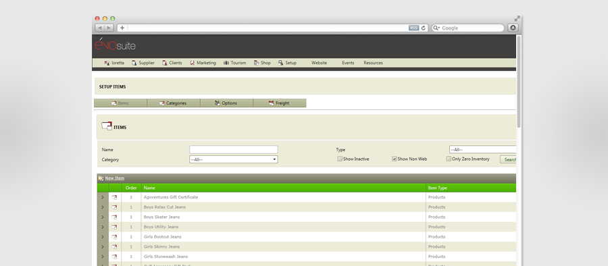Toggle fullscreen with the arrows icon
The width and height of the screenshot is (608, 266).
(x=517, y=18)
